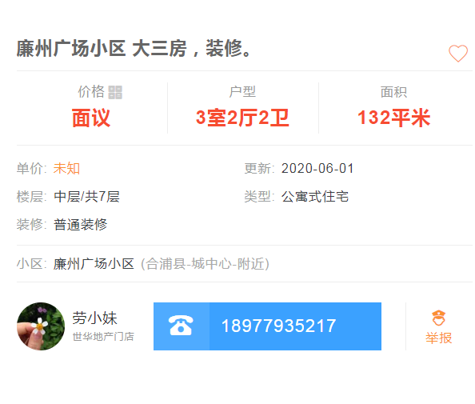Click the heart favorite icon
The width and height of the screenshot is (475, 404).
click(x=457, y=54)
